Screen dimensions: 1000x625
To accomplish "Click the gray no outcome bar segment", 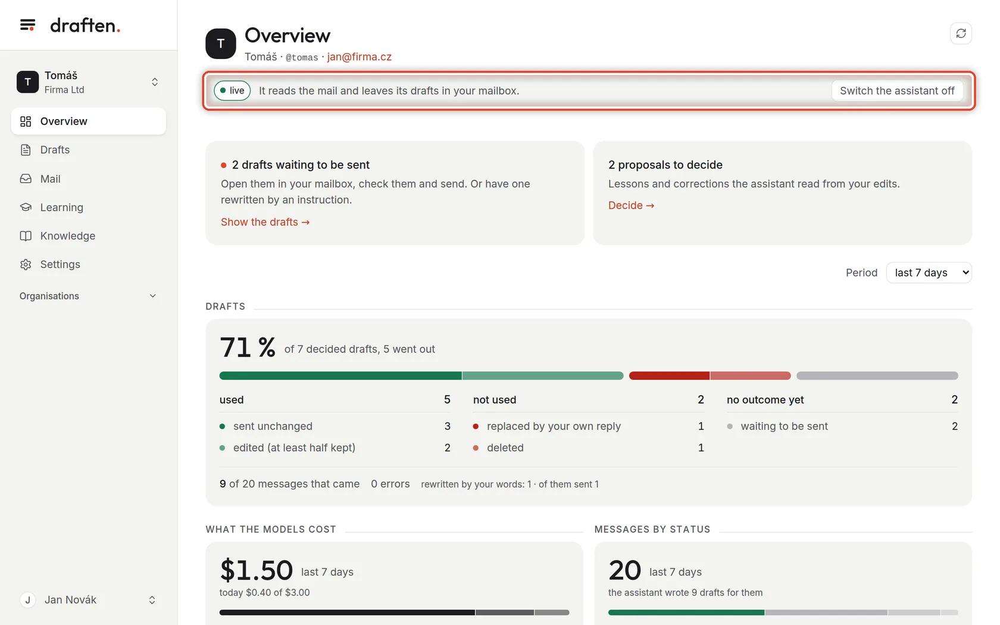I will click(x=877, y=376).
